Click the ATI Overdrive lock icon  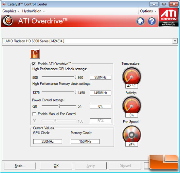[35, 54]
